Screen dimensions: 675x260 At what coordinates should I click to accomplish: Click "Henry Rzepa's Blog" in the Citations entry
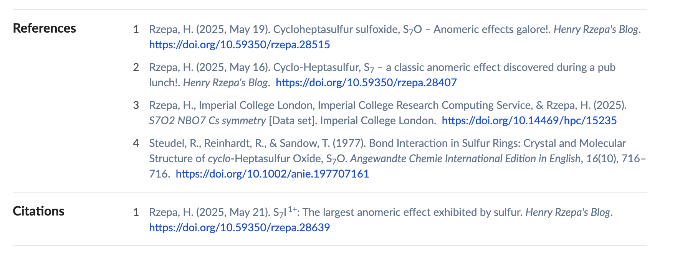pyautogui.click(x=567, y=212)
